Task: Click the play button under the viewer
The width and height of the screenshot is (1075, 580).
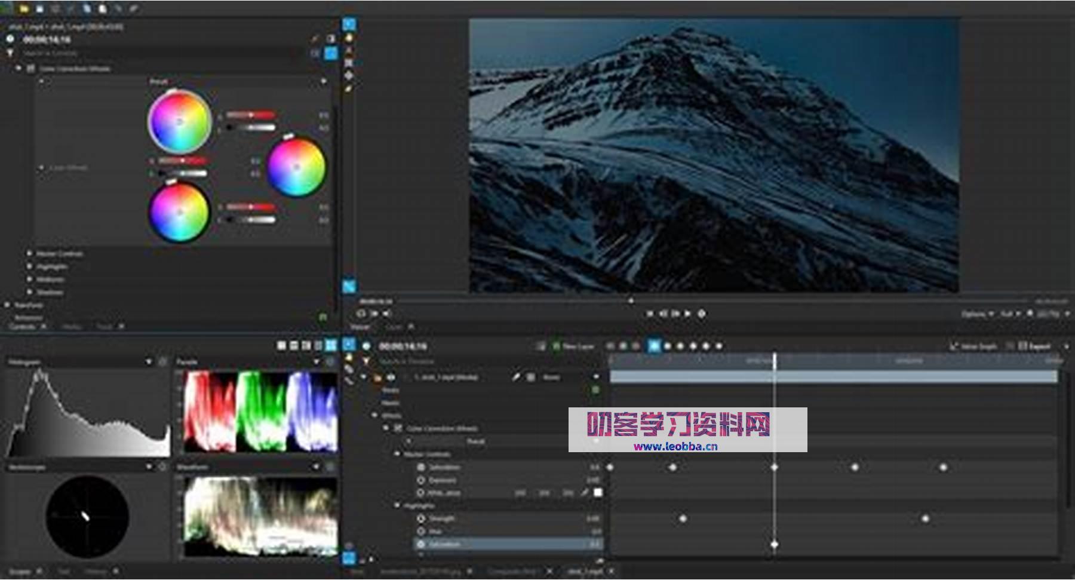Action: tap(687, 314)
